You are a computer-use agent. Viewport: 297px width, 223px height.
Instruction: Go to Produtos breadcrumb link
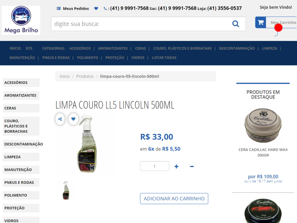[85, 77]
